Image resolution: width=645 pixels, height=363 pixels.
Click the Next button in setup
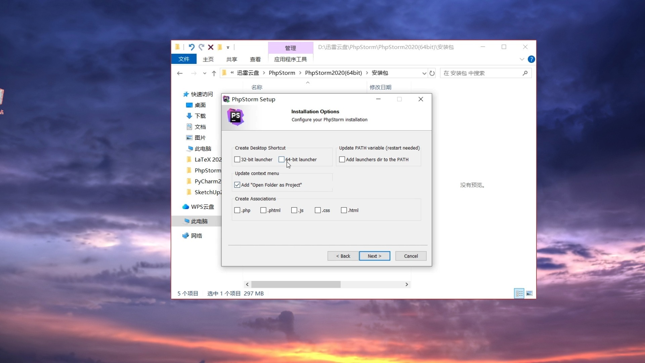click(x=375, y=256)
